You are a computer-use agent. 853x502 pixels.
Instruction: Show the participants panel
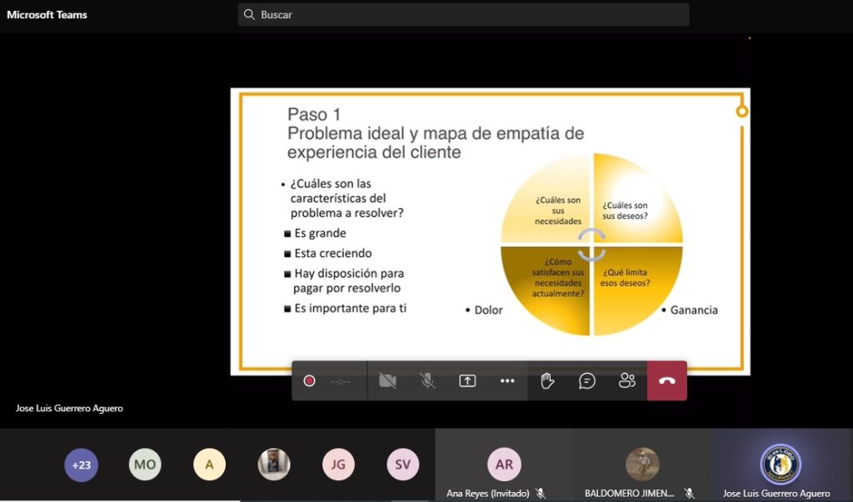[627, 380]
